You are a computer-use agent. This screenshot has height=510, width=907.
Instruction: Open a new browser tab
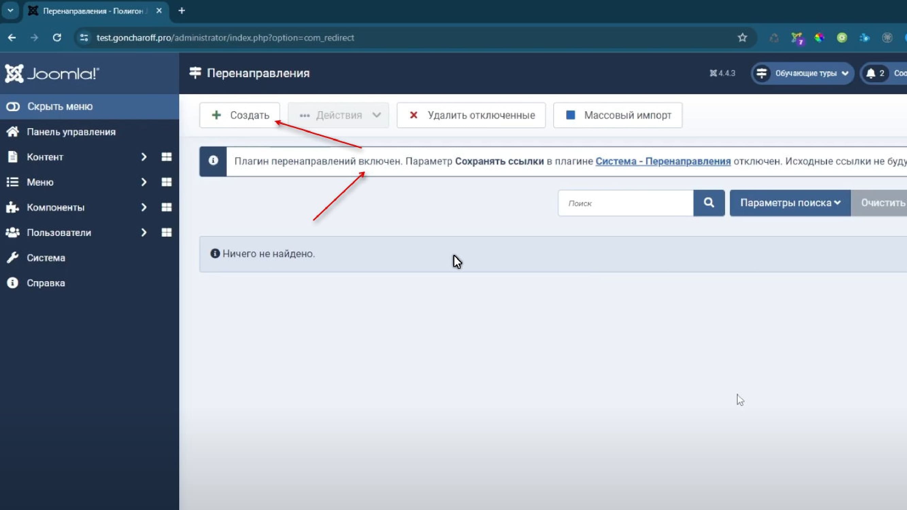(x=182, y=11)
